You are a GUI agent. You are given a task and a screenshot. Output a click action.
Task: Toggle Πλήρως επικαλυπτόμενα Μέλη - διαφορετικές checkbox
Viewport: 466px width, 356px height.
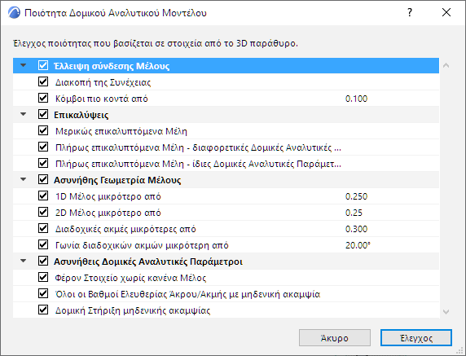(43, 147)
